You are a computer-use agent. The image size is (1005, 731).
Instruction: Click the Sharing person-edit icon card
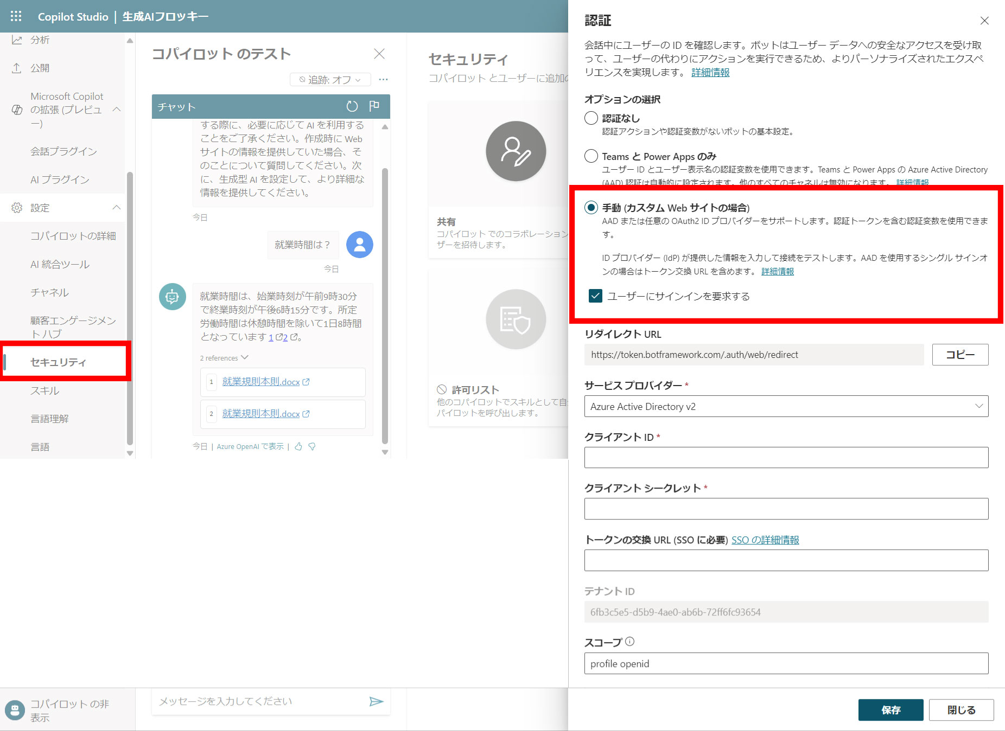point(516,151)
